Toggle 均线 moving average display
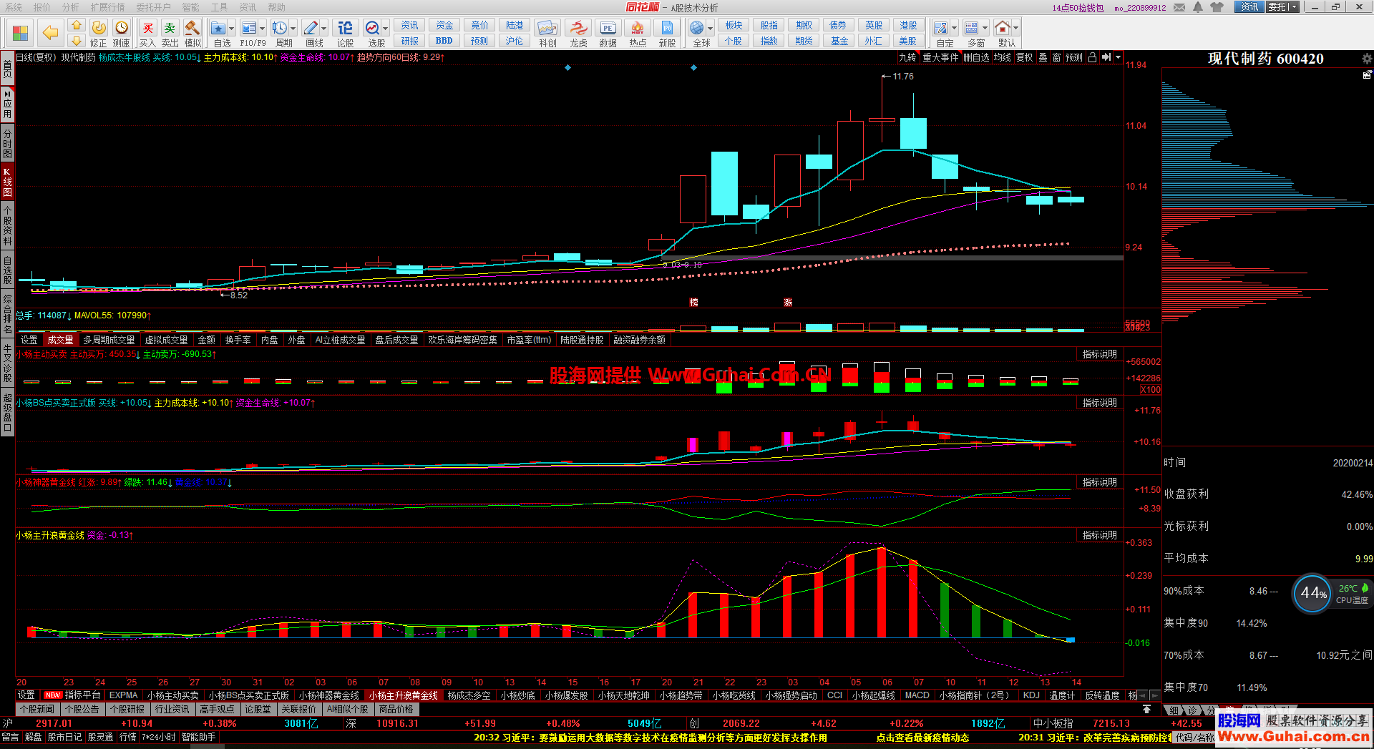 [x=1002, y=57]
